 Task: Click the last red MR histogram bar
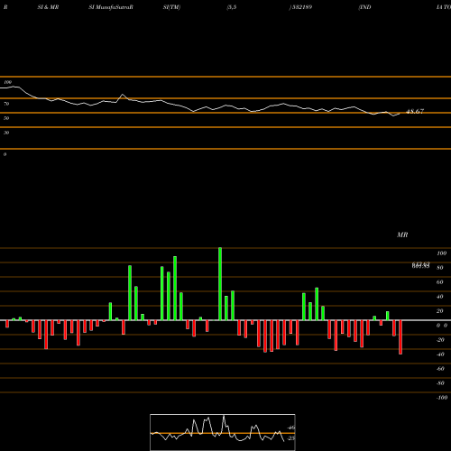click(x=400, y=337)
